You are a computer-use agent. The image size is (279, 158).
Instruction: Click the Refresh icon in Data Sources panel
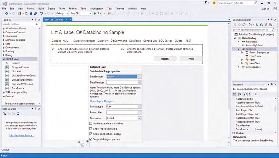[x=18, y=113]
